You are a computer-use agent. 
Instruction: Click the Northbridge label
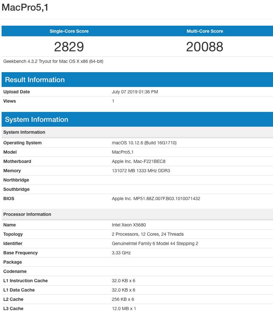coord(16,180)
